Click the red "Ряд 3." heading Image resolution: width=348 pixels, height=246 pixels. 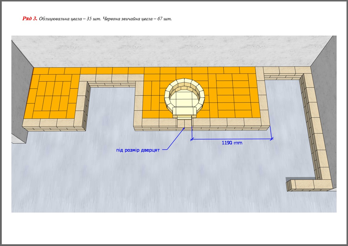click(30, 19)
